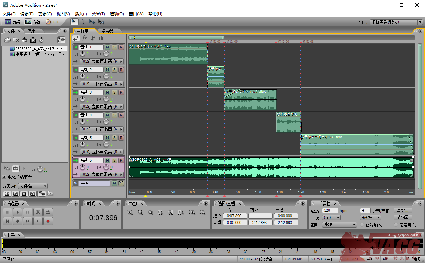The width and height of the screenshot is (425, 263).
Task: Switch to the 效果 tab in left panel
Action: [32, 31]
